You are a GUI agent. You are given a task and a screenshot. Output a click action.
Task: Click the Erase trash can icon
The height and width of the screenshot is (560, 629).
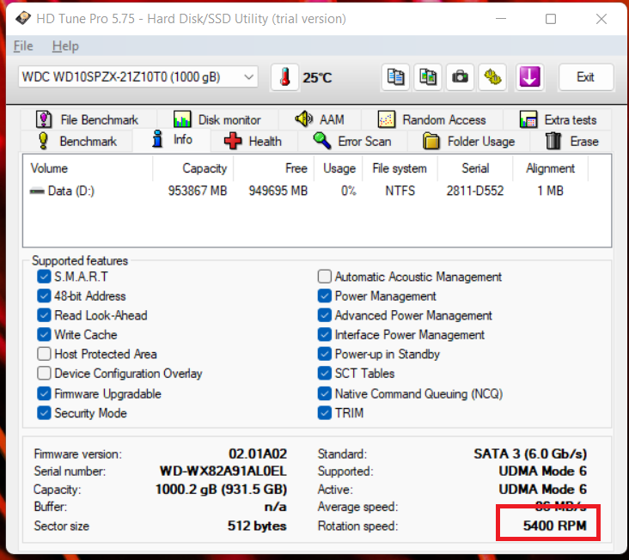click(x=553, y=141)
